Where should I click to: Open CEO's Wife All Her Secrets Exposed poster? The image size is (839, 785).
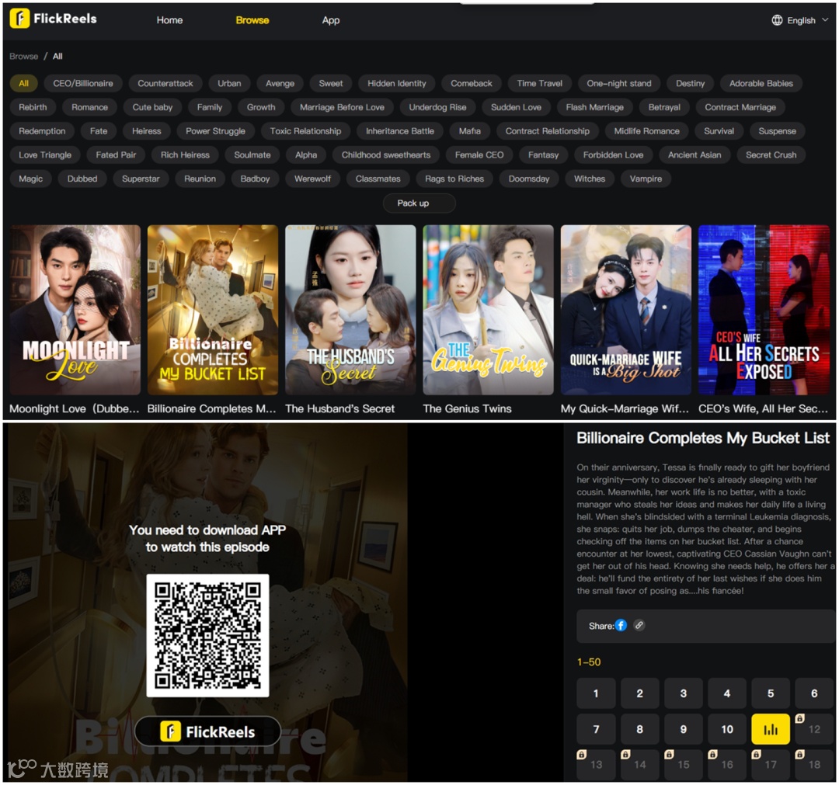pos(764,310)
